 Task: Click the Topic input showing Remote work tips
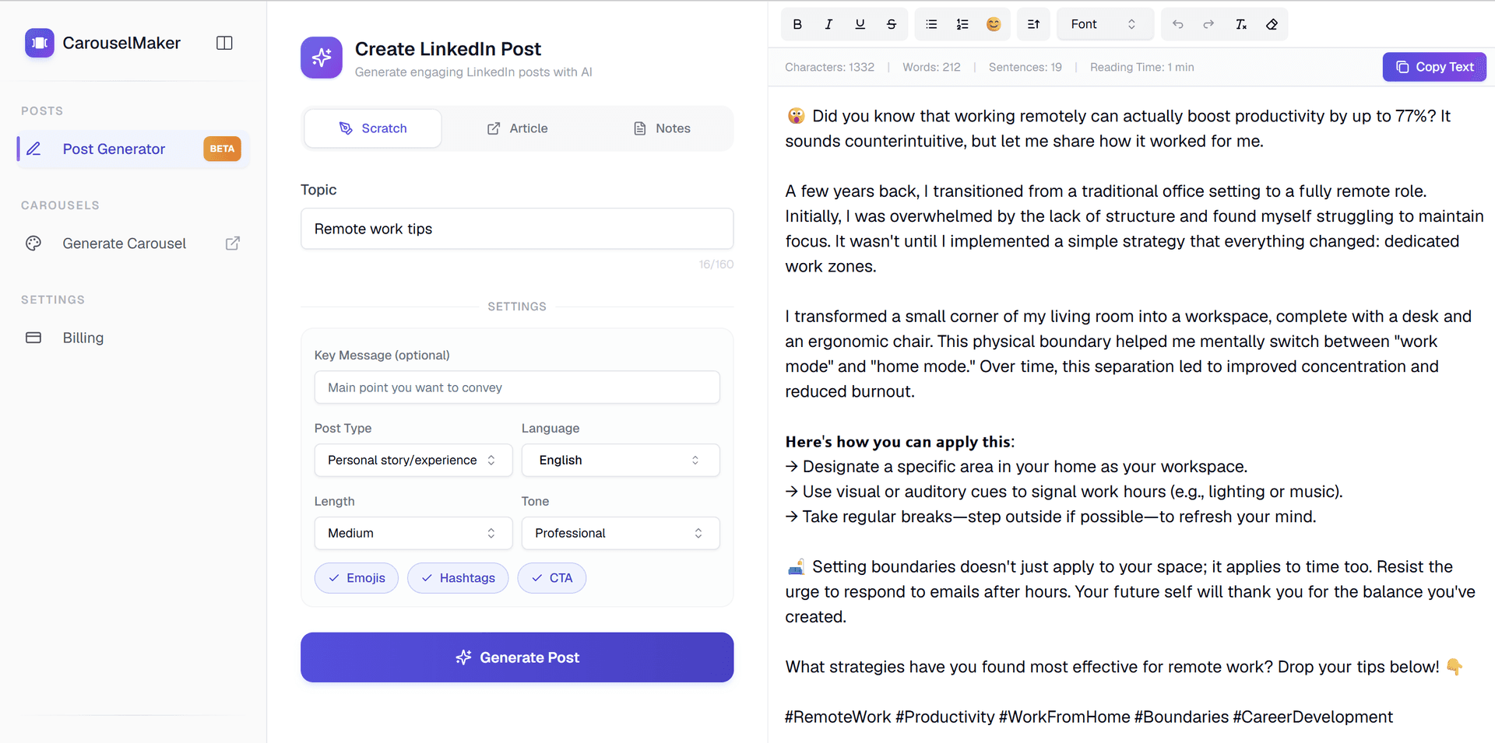516,229
